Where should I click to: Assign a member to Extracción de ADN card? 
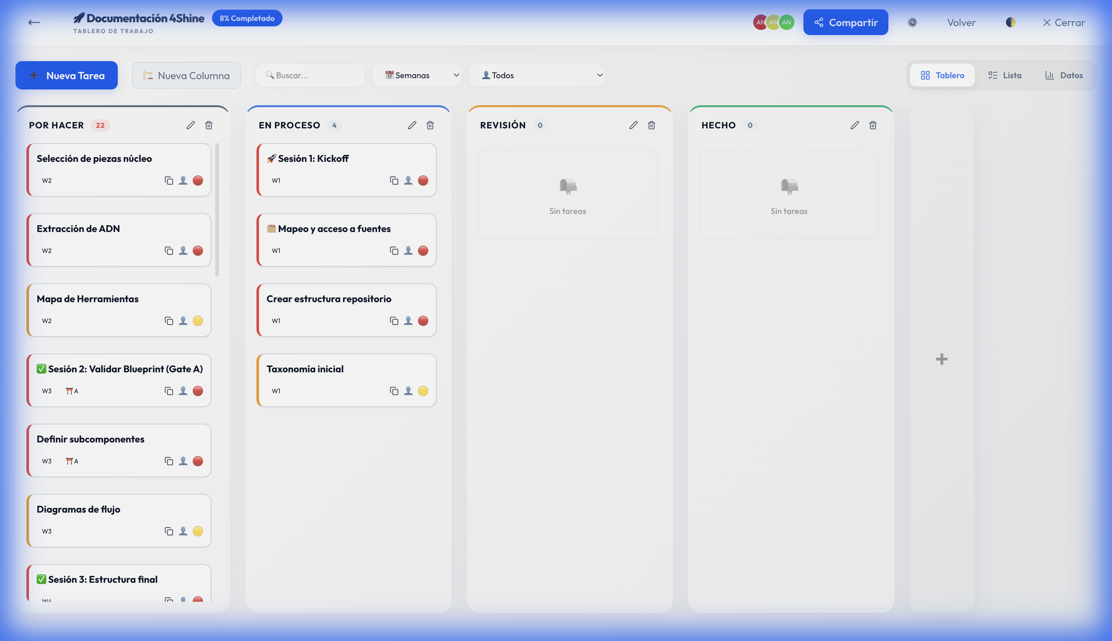183,250
